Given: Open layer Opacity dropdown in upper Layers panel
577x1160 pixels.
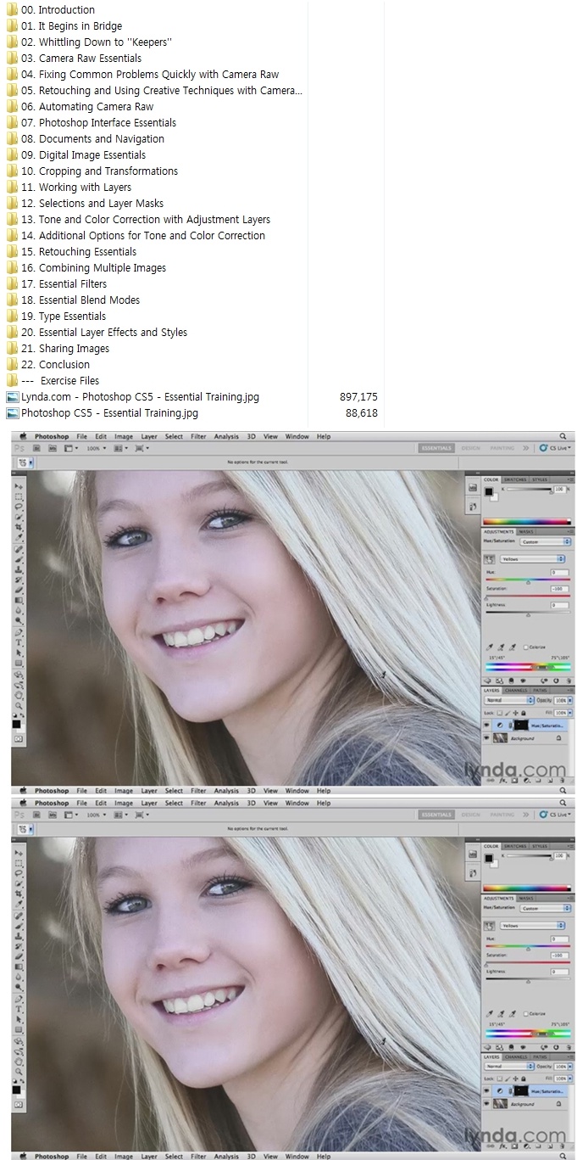Looking at the screenshot, I should click(x=570, y=700).
